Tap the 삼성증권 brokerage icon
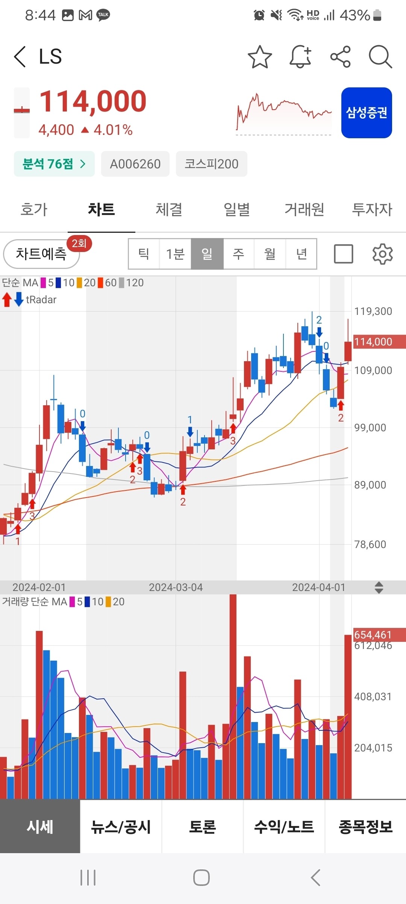This screenshot has width=406, height=904. tap(367, 113)
